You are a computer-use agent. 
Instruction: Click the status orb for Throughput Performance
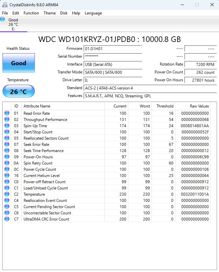(x=7, y=119)
